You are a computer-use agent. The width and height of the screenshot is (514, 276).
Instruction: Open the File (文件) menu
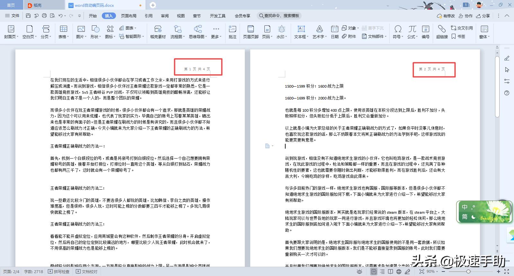(x=12, y=16)
